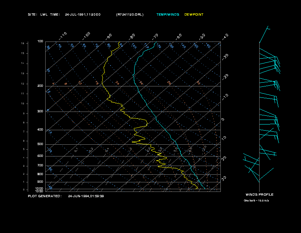Click the '-90' isotherm label at top
Screen dimensions: 301x233
(x=109, y=37)
